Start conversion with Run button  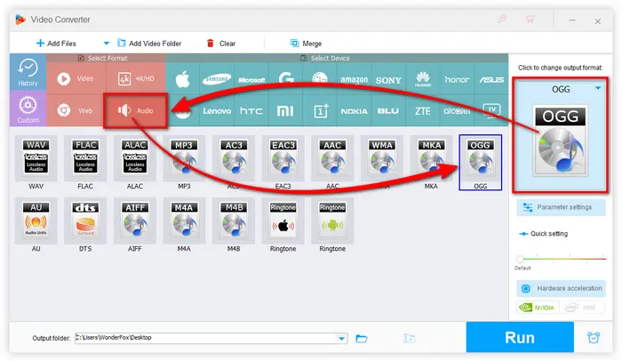click(520, 337)
